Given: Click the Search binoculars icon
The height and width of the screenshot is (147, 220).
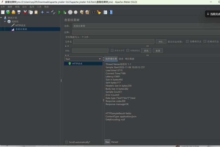Looking at the screenshot, I should pyautogui.click(x=94, y=12).
